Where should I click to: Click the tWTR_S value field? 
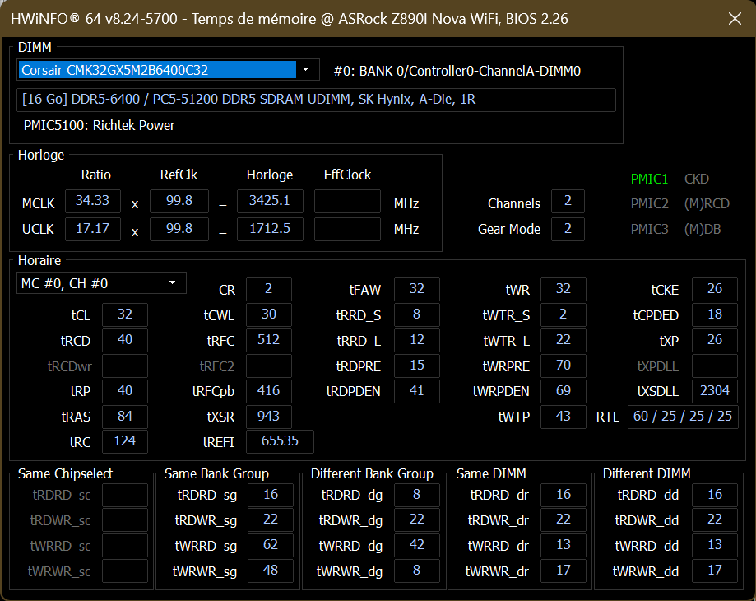[x=564, y=314]
